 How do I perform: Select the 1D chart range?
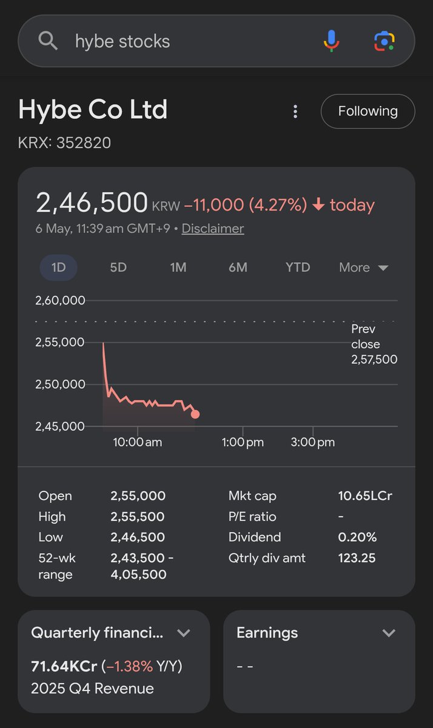pos(58,268)
